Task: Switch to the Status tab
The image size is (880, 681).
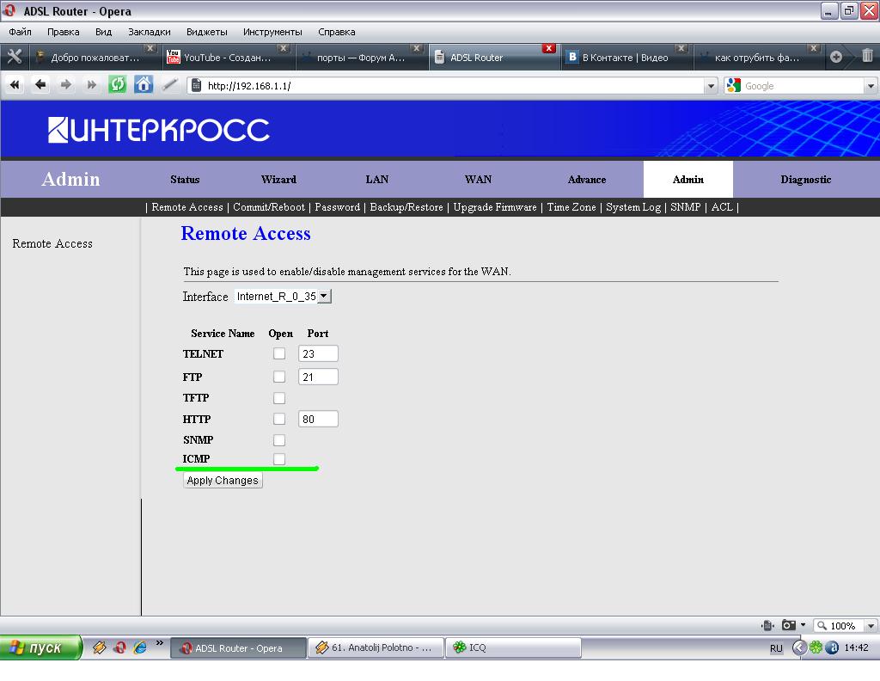Action: 185,180
